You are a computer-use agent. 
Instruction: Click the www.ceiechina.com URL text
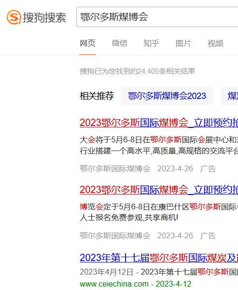pyautogui.click(x=114, y=284)
